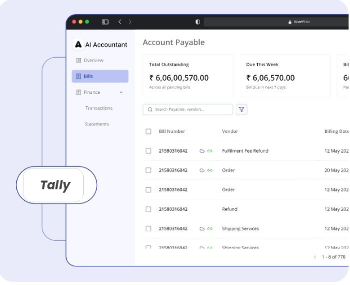Screen dimensions: 350x285
Task: Click the Total Outstanding card
Action: pyautogui.click(x=188, y=76)
